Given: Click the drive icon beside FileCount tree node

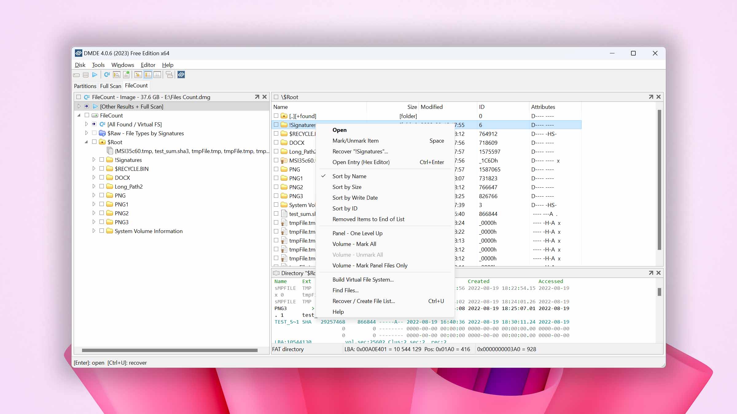Looking at the screenshot, I should pos(95,116).
